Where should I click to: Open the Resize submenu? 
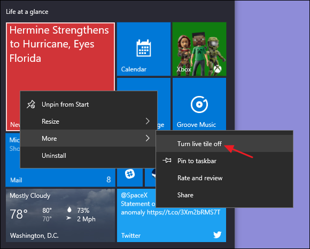point(89,121)
